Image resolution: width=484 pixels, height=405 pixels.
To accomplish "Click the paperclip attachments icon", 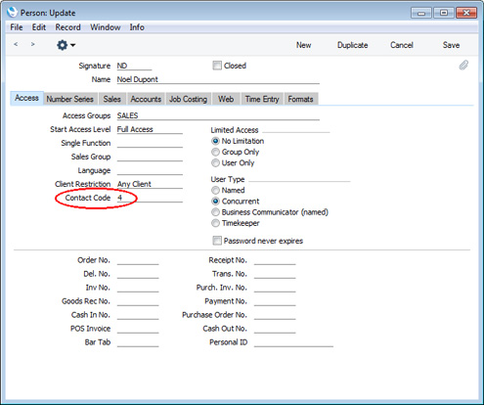I will (463, 66).
